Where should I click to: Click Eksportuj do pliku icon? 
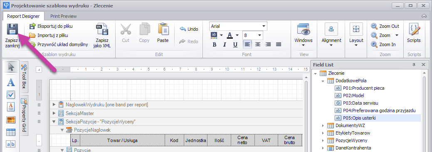coord(33,26)
